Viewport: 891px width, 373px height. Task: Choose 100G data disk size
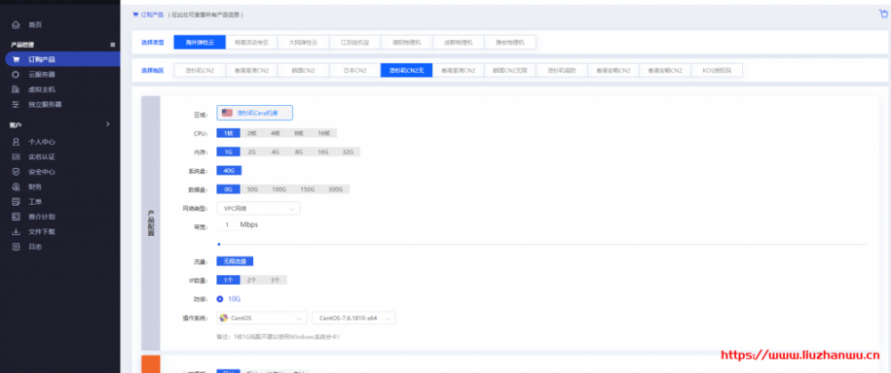click(x=279, y=189)
